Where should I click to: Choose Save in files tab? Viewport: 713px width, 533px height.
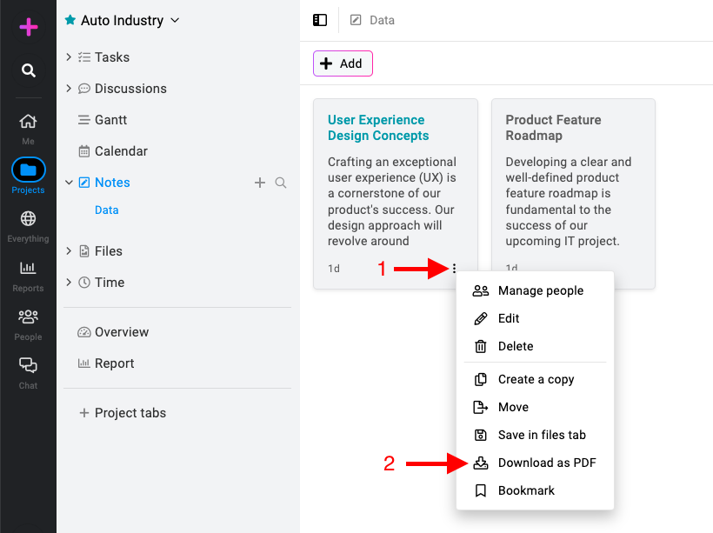click(536, 435)
